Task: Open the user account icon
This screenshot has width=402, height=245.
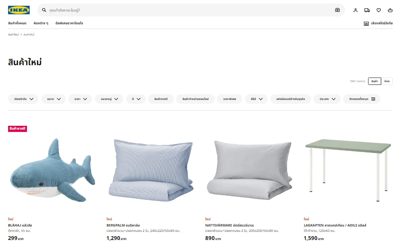Action: (355, 10)
